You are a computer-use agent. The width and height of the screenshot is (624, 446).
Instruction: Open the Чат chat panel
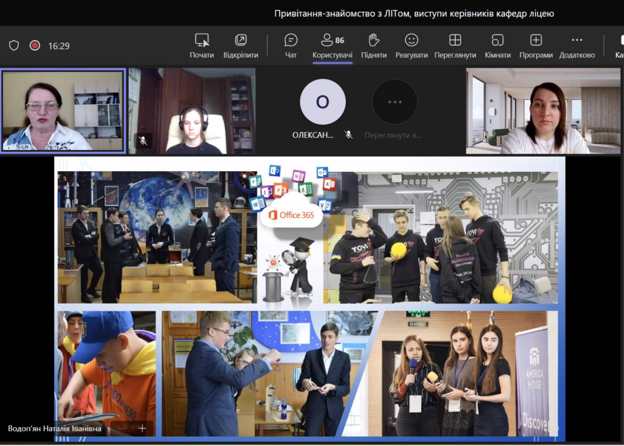[x=291, y=41]
